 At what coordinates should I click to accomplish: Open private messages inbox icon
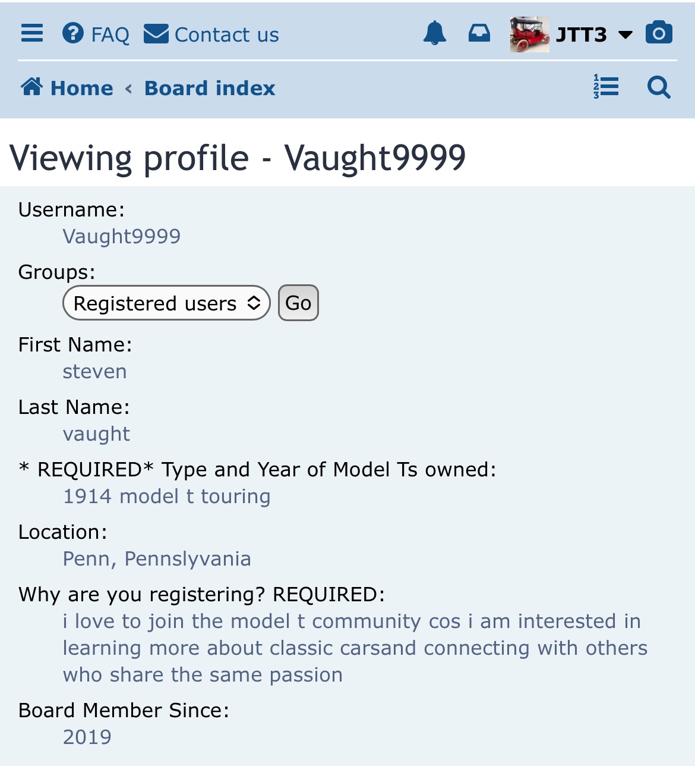coord(479,33)
